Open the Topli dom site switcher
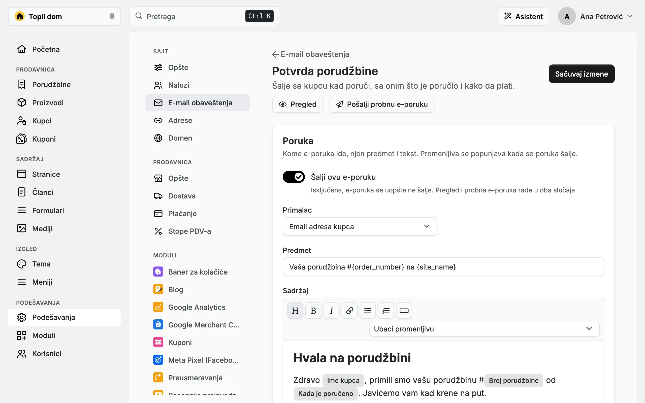The width and height of the screenshot is (645, 403). pyautogui.click(x=64, y=16)
